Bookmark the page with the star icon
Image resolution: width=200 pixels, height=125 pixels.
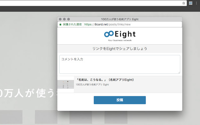pyautogui.click(x=183, y=3)
